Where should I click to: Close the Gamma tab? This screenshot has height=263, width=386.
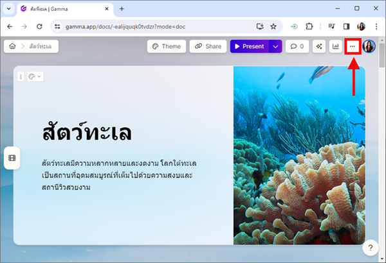coord(107,9)
